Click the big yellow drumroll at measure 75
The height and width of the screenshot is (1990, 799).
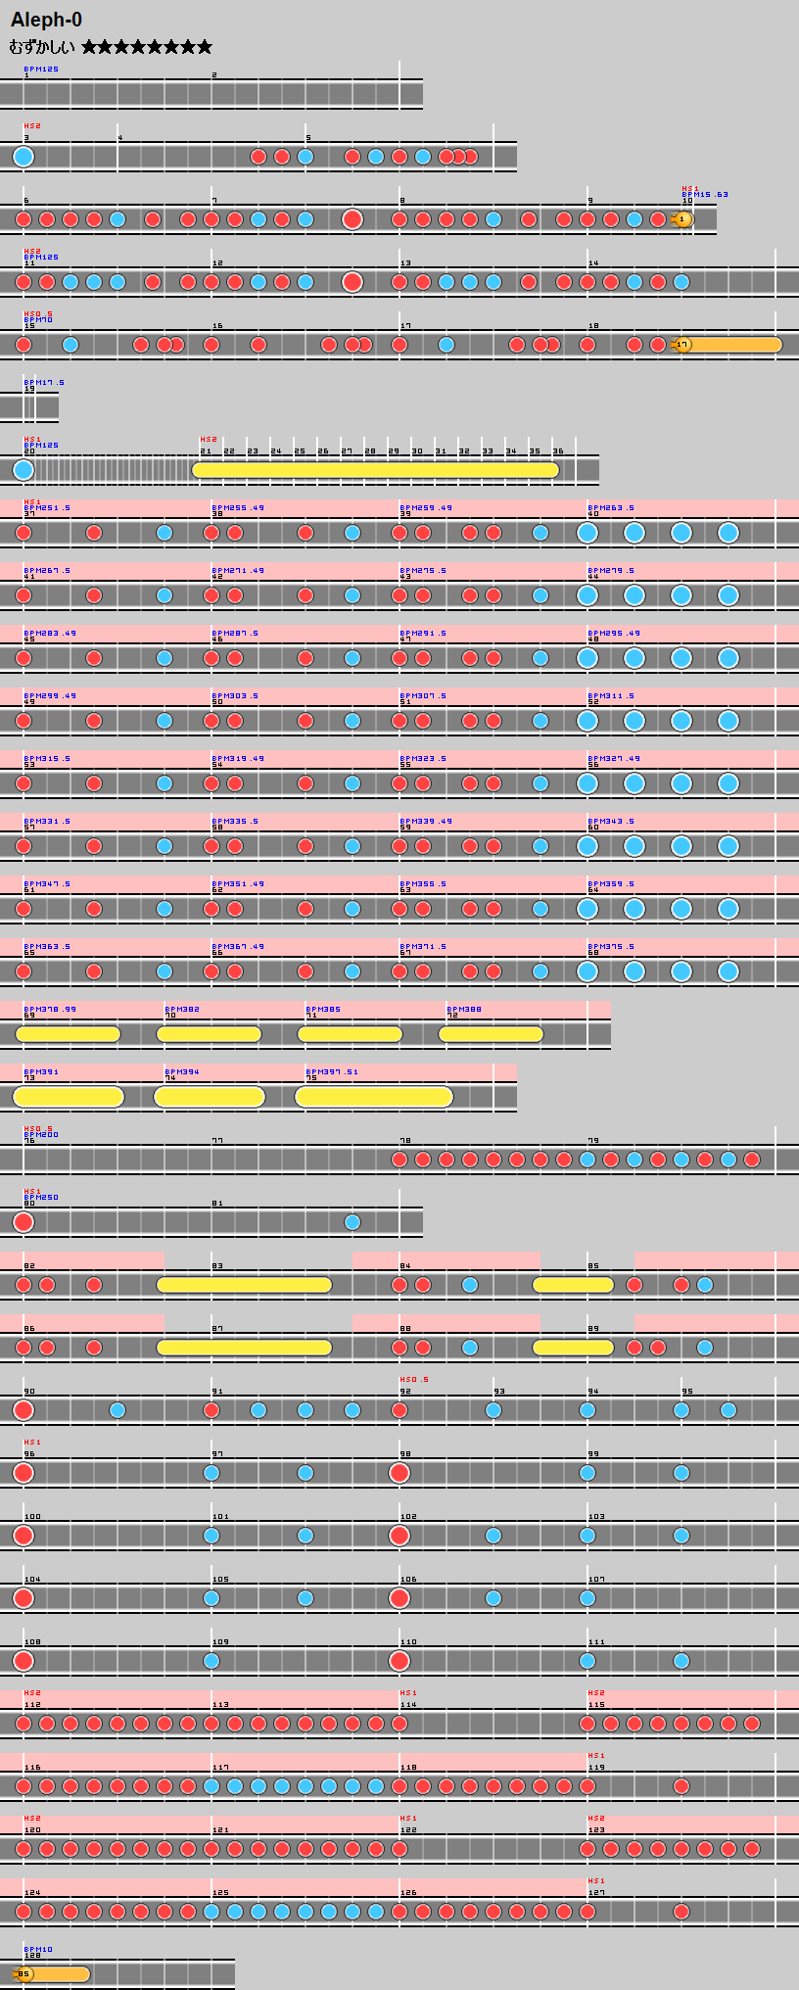click(x=373, y=1097)
